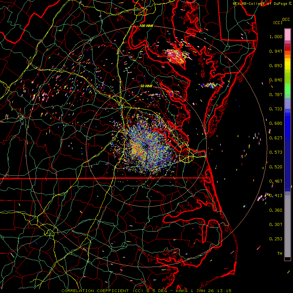The height and width of the screenshot is (293, 293).
Task: Click the 1.000 scale value
Action: (x=276, y=36)
